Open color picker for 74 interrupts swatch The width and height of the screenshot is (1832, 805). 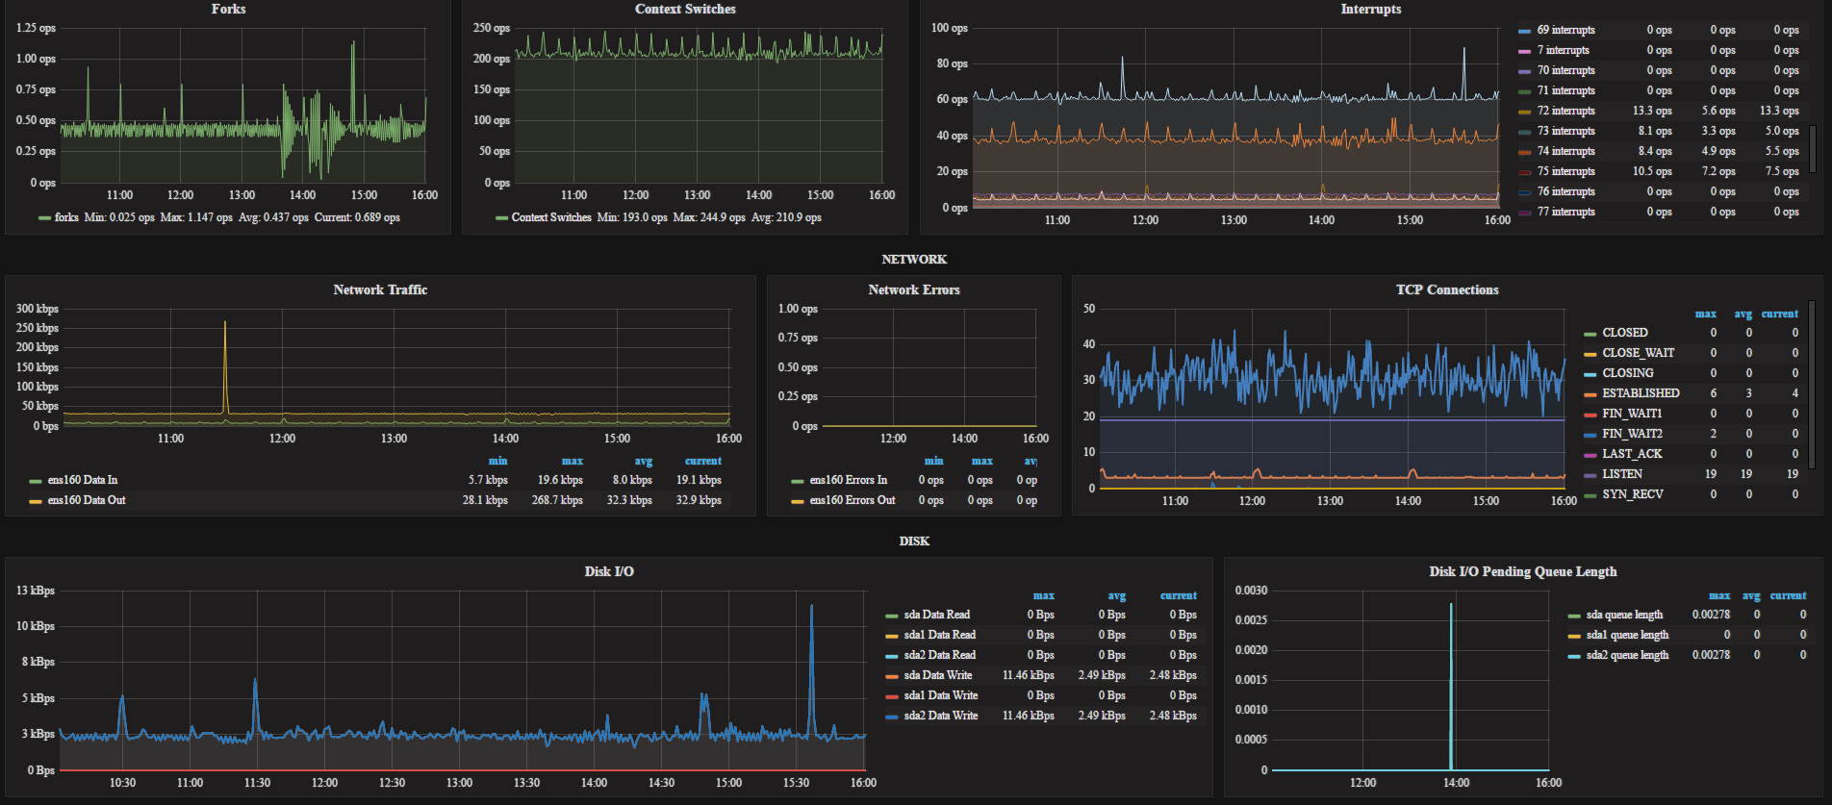[1524, 152]
